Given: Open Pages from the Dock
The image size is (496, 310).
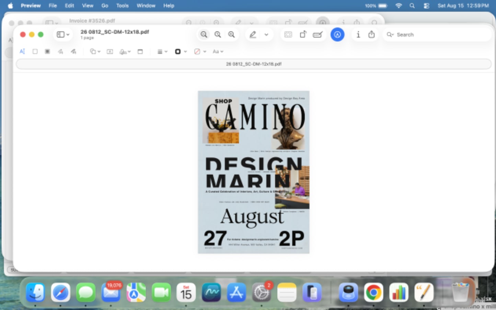Looking at the screenshot, I should (424, 293).
